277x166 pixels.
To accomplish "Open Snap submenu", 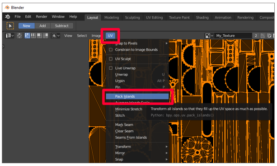I will tap(137, 160).
